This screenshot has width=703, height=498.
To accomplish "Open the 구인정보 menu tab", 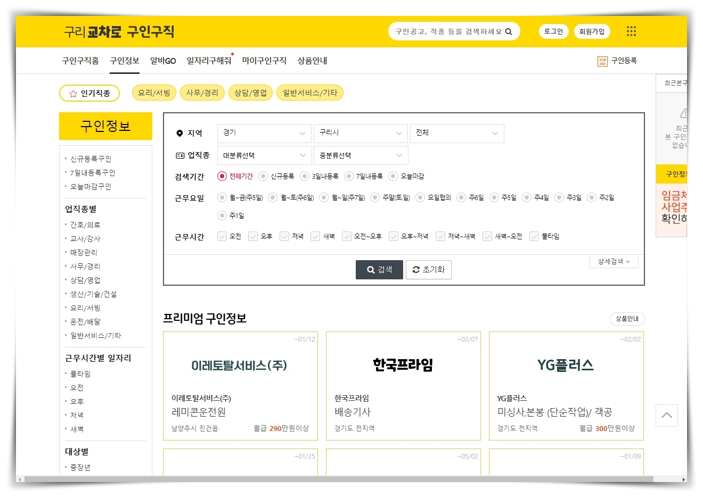I will coord(125,61).
